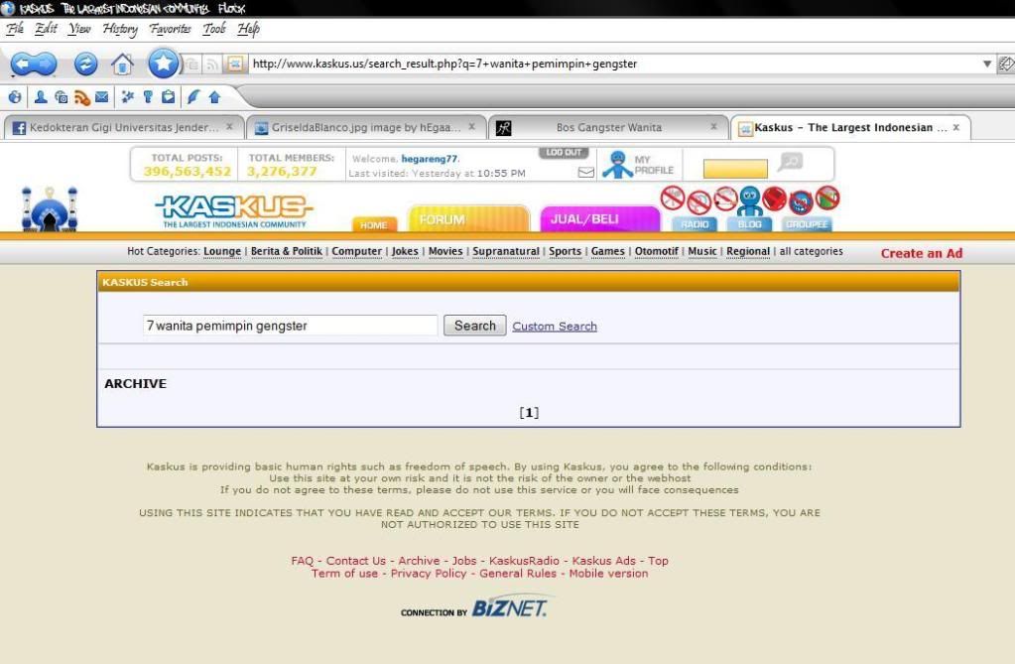Image resolution: width=1015 pixels, height=664 pixels.
Task: Open the Otomotif category link
Action: [657, 251]
